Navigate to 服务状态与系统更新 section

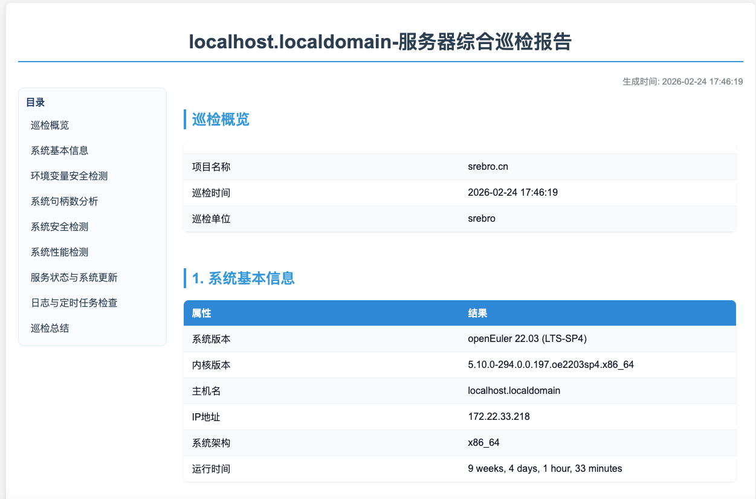[74, 277]
